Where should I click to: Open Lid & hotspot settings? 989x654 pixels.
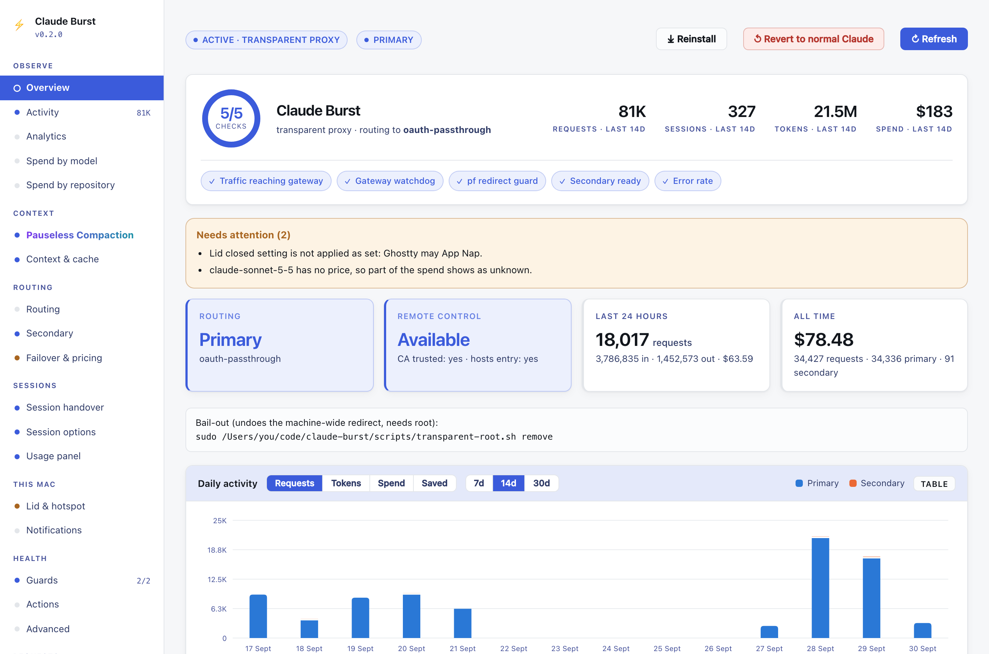(x=82, y=506)
